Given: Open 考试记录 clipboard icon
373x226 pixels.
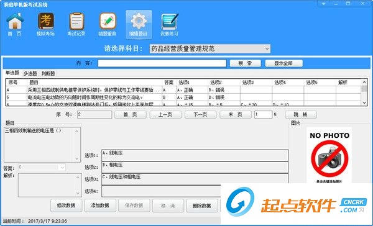Looking at the screenshot, I should (76, 24).
